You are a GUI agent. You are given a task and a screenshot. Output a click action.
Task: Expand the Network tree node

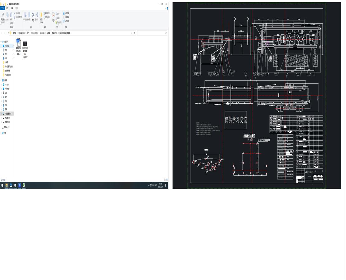click(x=1, y=133)
